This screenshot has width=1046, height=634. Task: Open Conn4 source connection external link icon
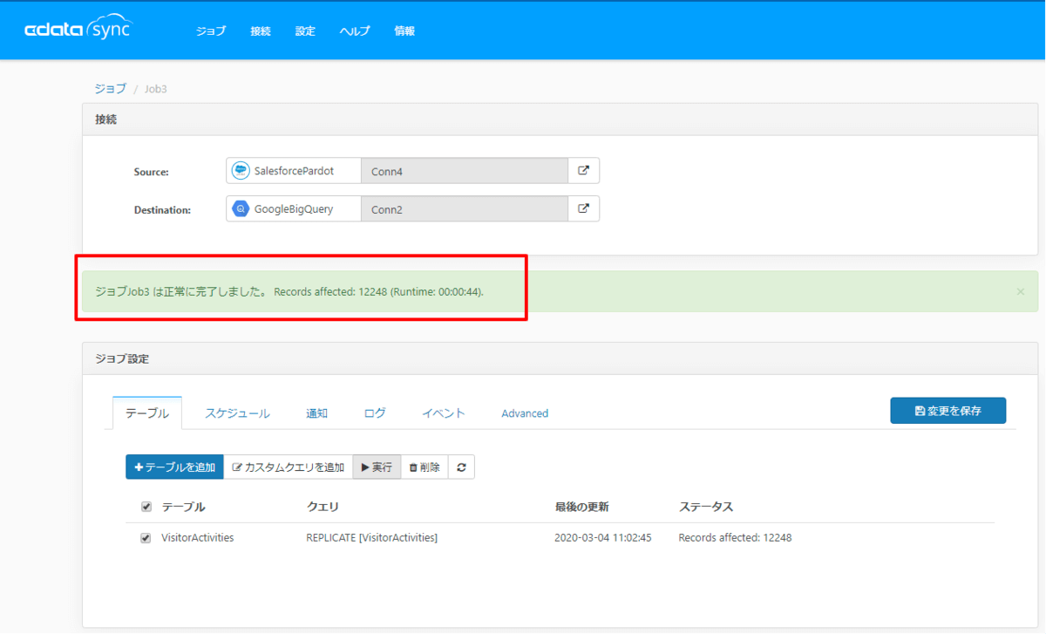pos(584,171)
